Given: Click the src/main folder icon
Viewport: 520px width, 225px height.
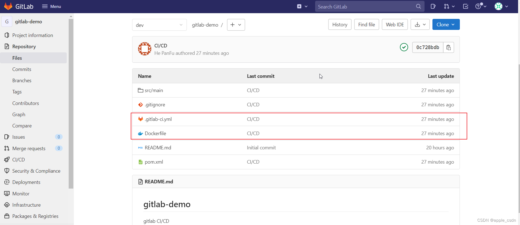Looking at the screenshot, I should pos(141,90).
